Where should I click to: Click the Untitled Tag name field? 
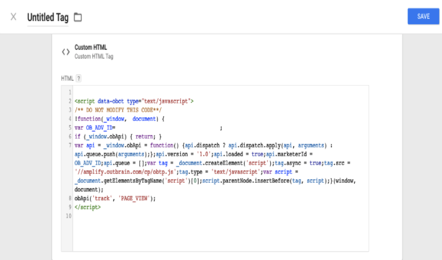point(48,17)
